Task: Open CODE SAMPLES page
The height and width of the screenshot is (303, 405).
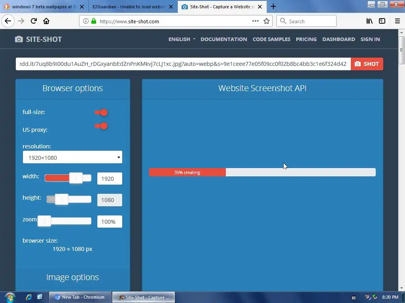Action: coord(271,39)
